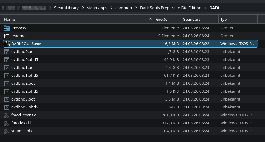This screenshot has width=265, height=142.
Task: Sort files by the Name column header
Action: [78, 19]
